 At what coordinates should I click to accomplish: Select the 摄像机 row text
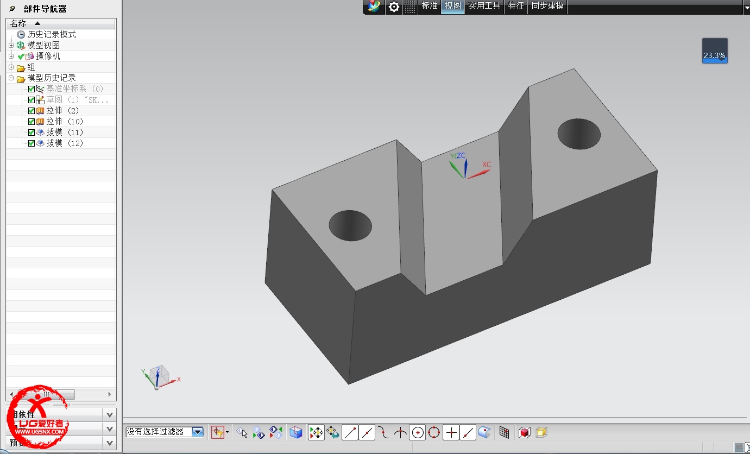point(48,56)
